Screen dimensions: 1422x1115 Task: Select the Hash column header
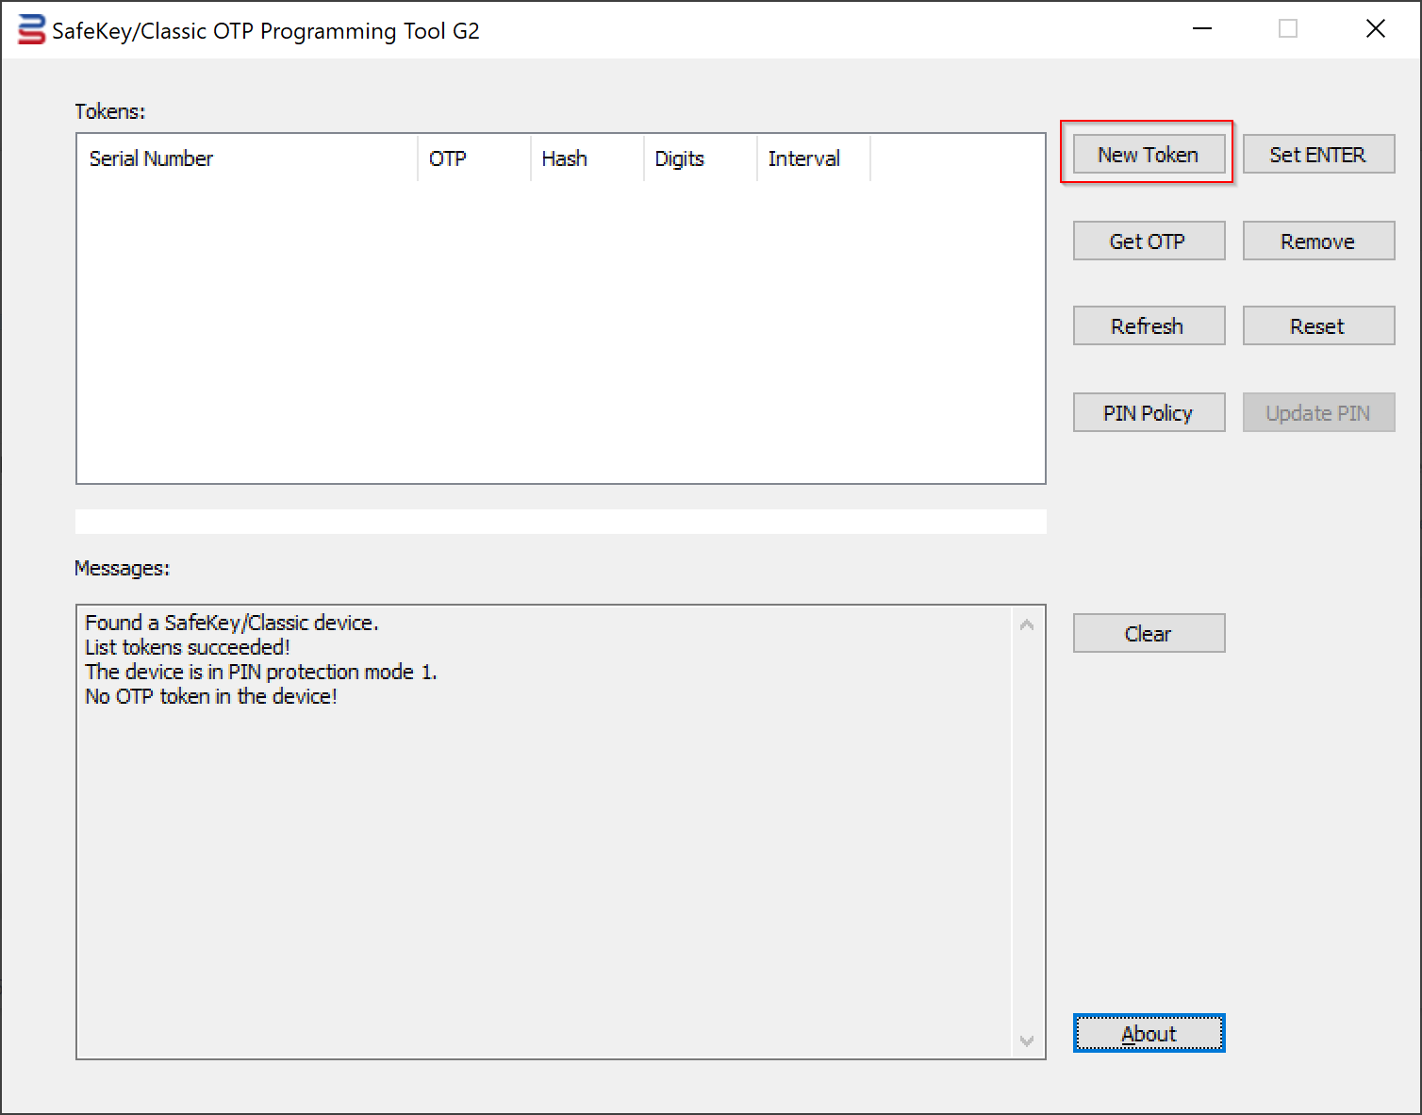(587, 158)
